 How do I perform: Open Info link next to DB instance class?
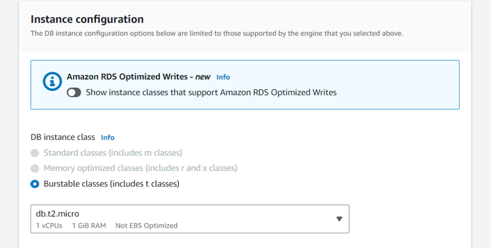point(107,137)
